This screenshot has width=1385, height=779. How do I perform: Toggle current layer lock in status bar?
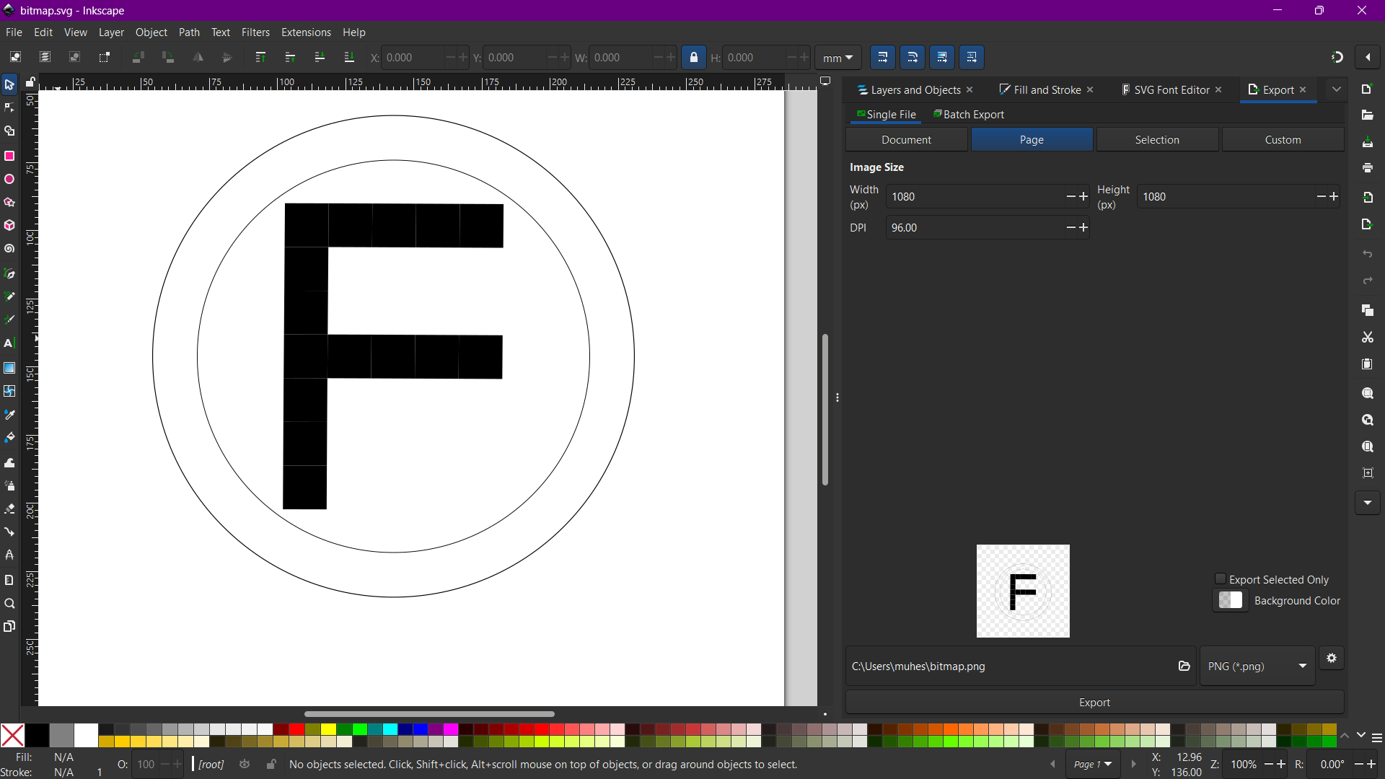coord(271,765)
